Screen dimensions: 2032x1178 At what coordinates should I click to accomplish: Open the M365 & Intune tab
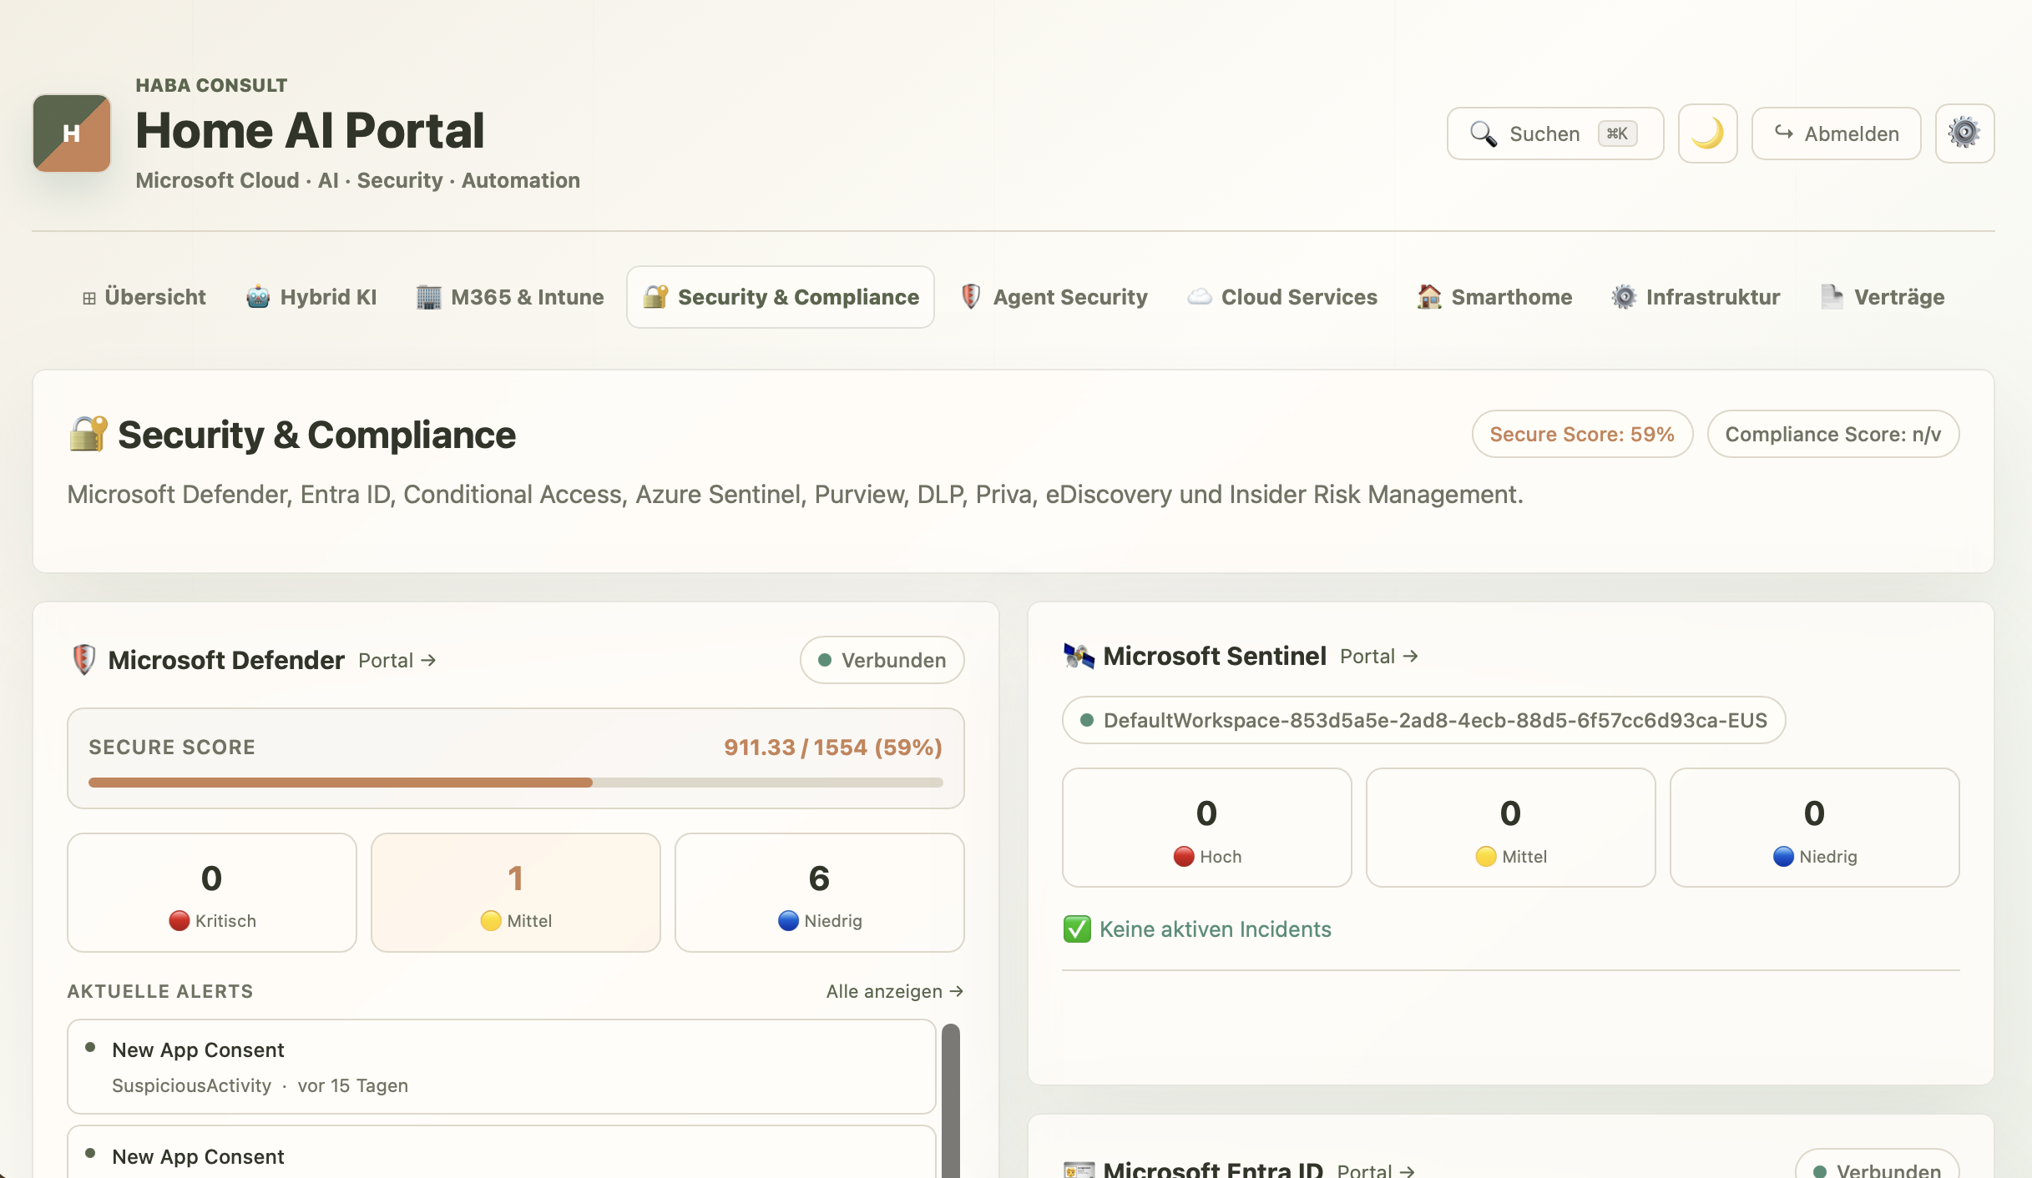[510, 297]
